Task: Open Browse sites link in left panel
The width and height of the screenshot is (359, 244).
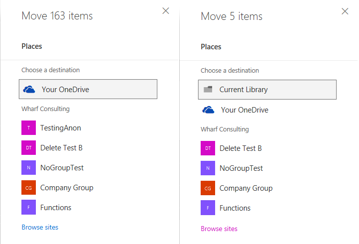Action: [x=40, y=228]
